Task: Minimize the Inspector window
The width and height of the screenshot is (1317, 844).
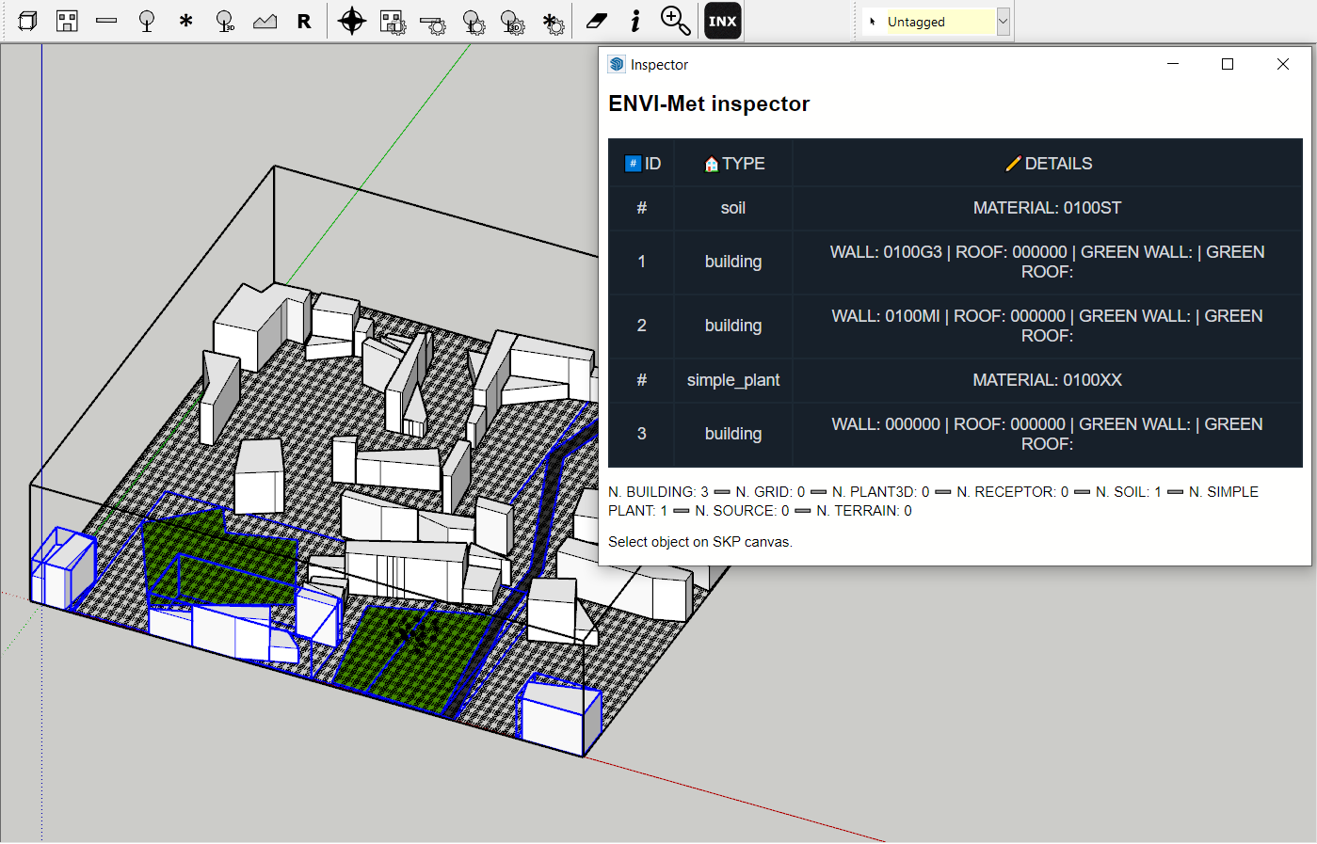Action: 1173,64
